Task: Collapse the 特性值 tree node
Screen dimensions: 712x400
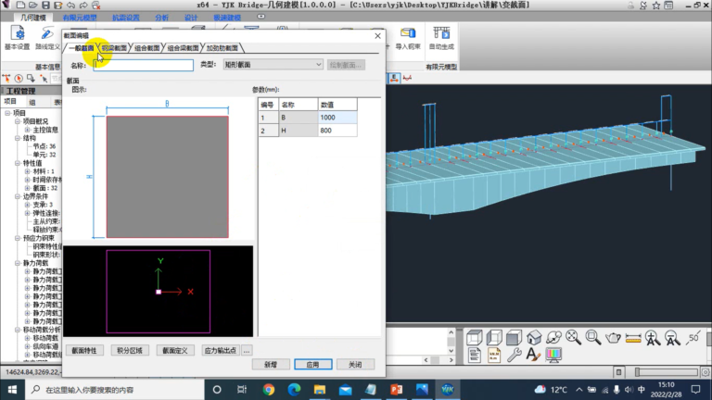Action: (x=18, y=163)
